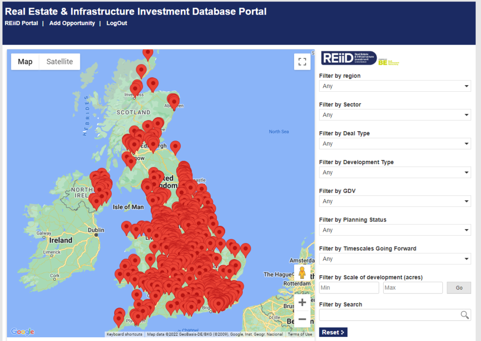Click the Limerick label on the map
The width and height of the screenshot is (481, 341).
[x=52, y=252]
